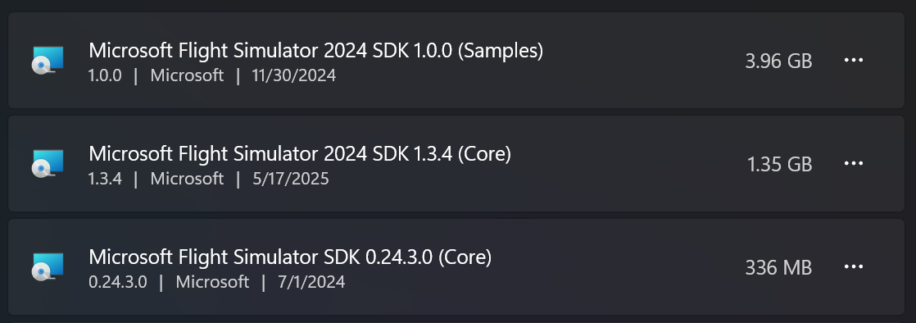This screenshot has width=916, height=323.
Task: Click Microsoft publisher text beside 7/1/2024
Action: tap(213, 282)
